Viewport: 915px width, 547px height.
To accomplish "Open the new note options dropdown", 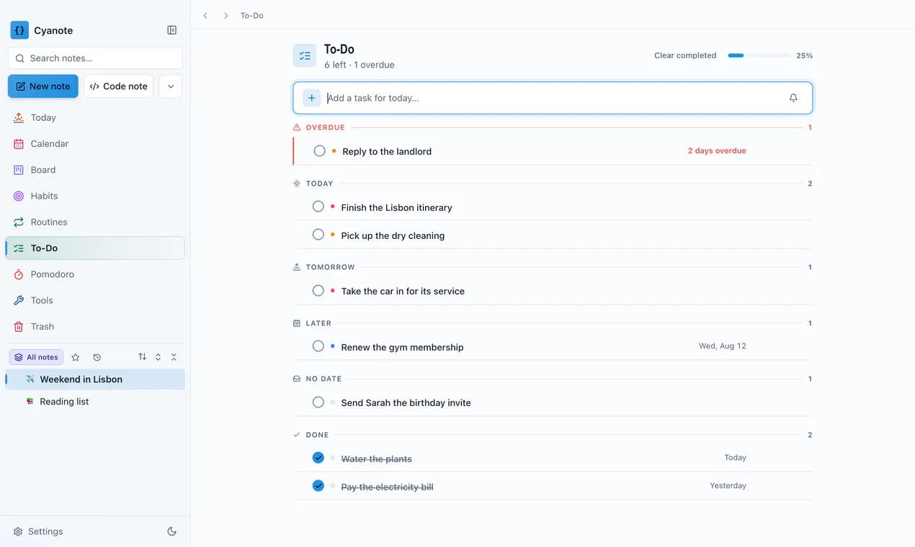I will point(171,86).
